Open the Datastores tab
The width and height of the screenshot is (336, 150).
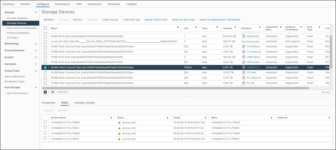(x=94, y=4)
